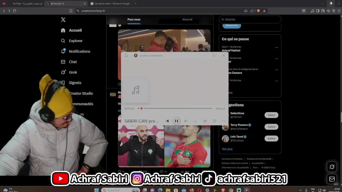Click the music note album art
Screen dimensions: 342x192
(135, 90)
